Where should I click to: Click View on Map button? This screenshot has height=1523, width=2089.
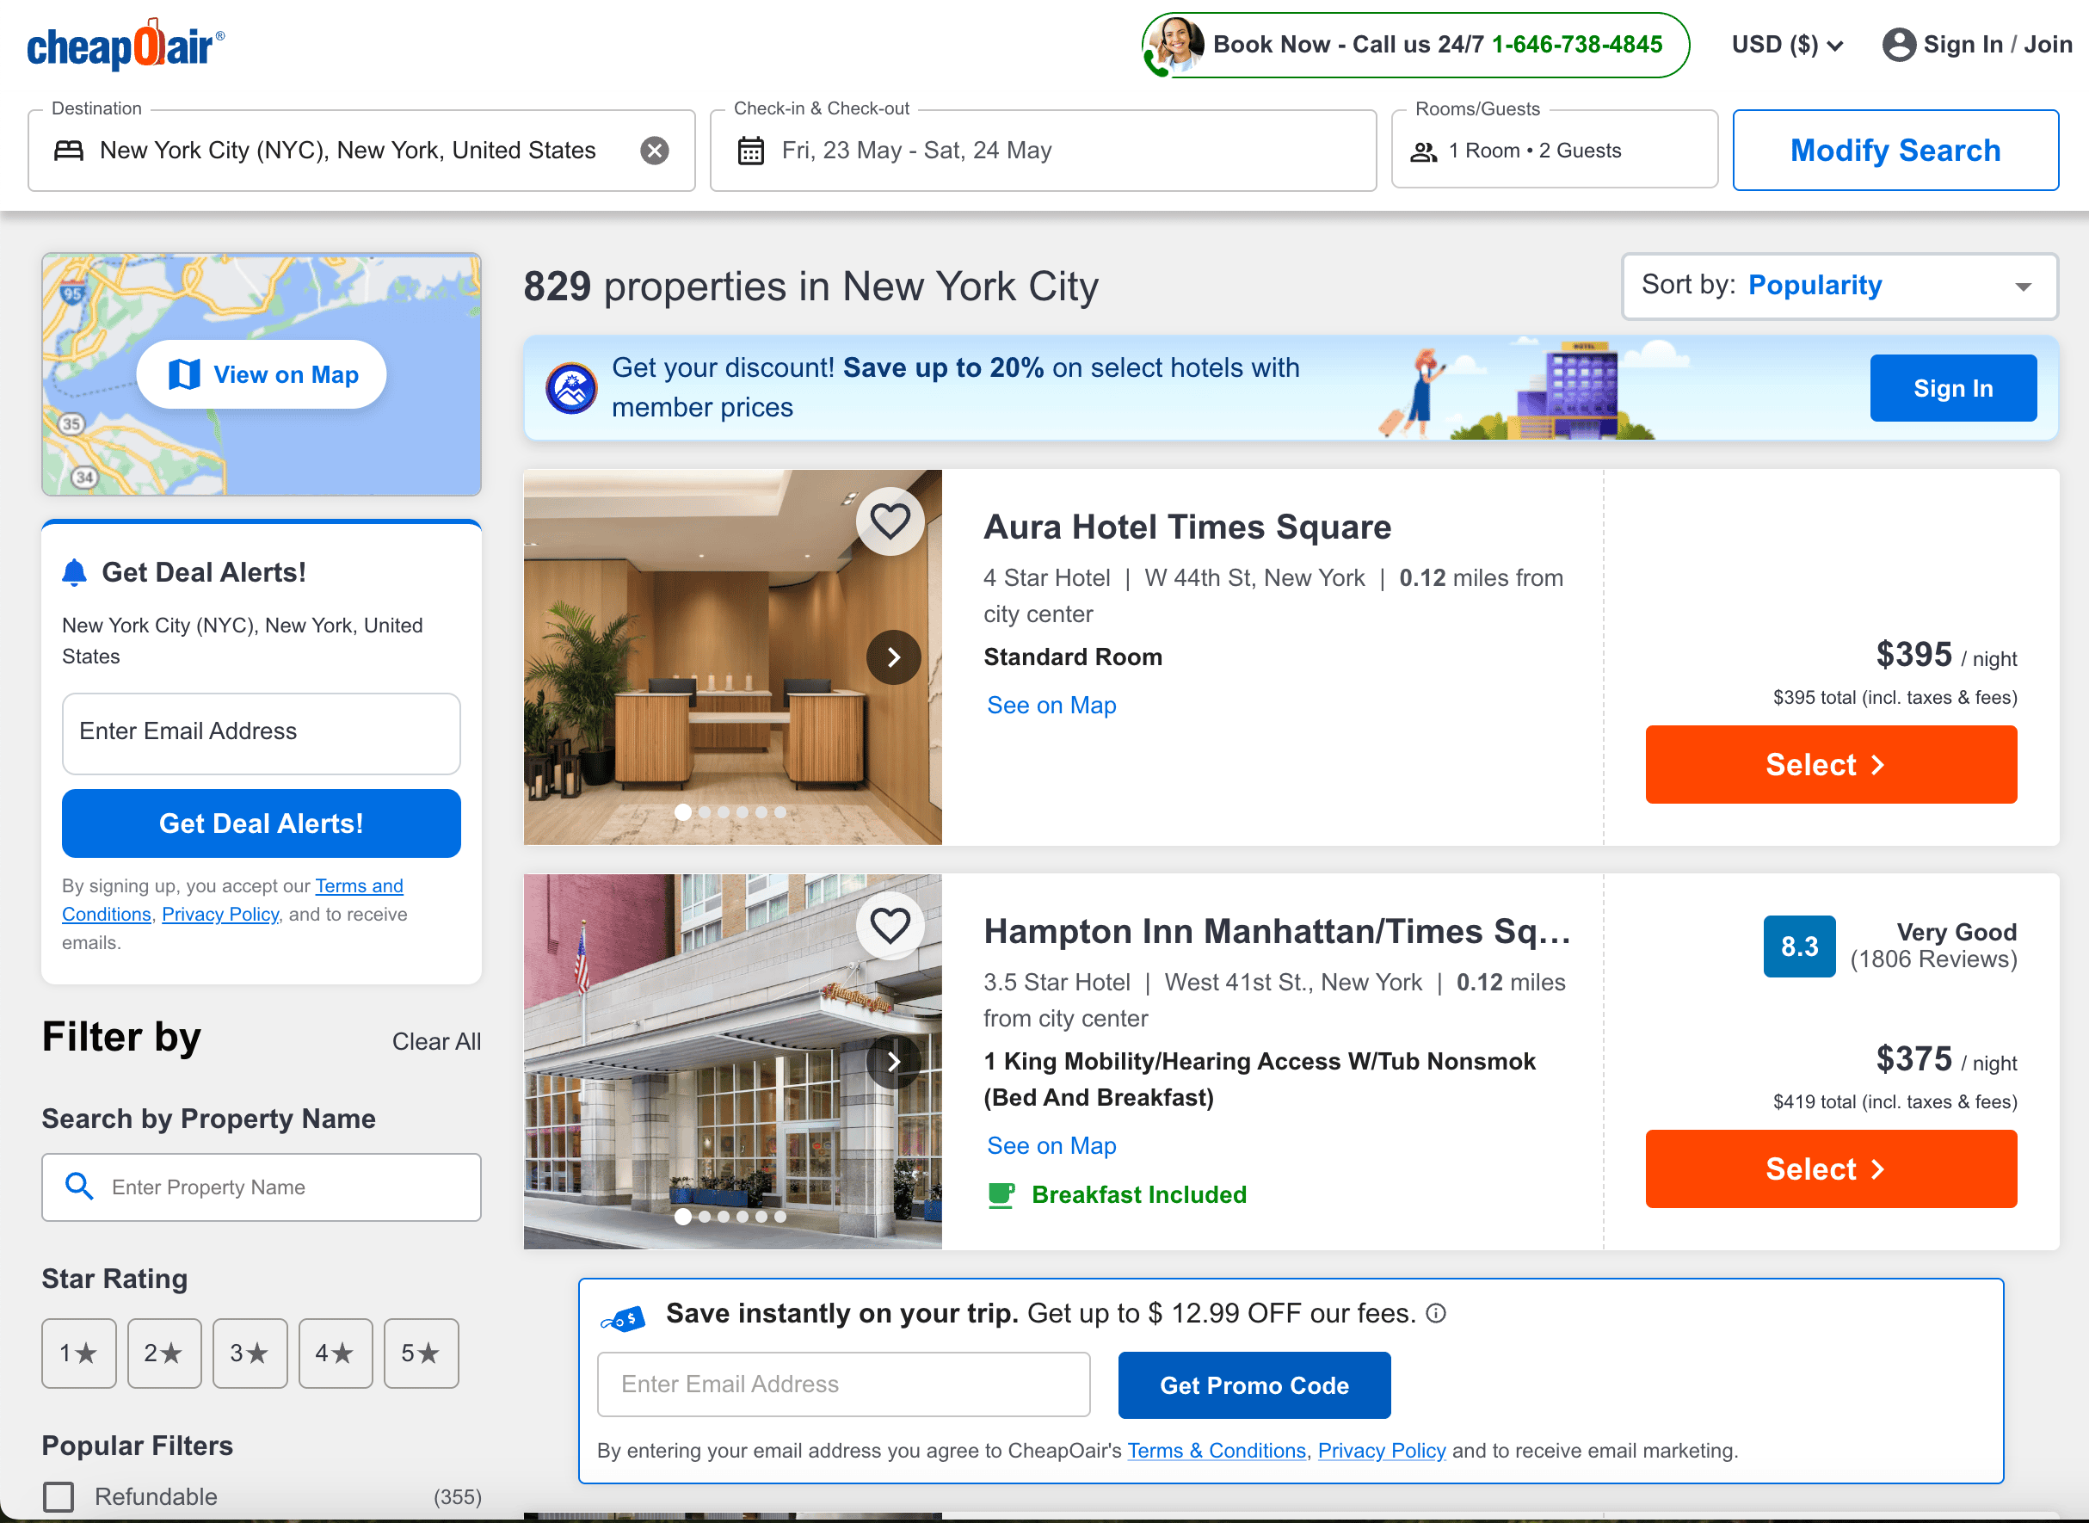[x=262, y=374]
